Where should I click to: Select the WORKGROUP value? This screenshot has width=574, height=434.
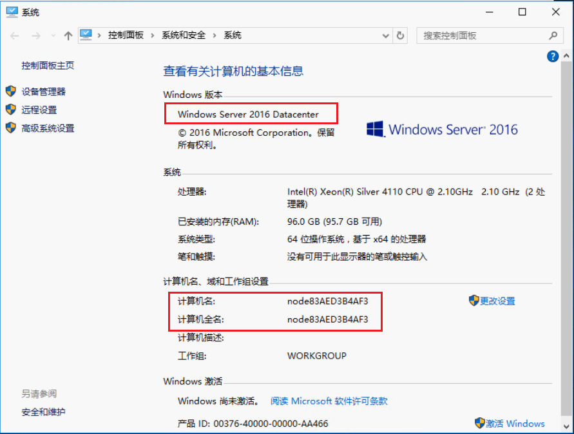(317, 356)
